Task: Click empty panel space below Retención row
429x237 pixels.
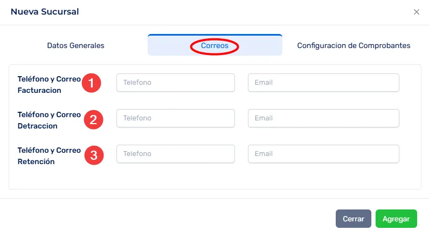Action: 216,177
